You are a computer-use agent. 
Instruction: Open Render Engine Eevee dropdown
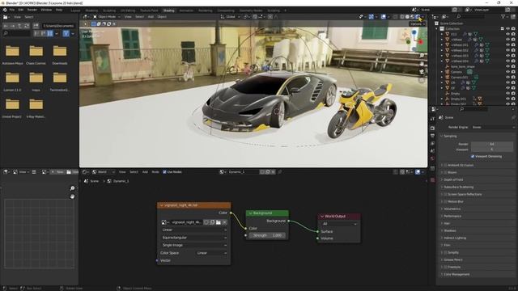click(493, 127)
